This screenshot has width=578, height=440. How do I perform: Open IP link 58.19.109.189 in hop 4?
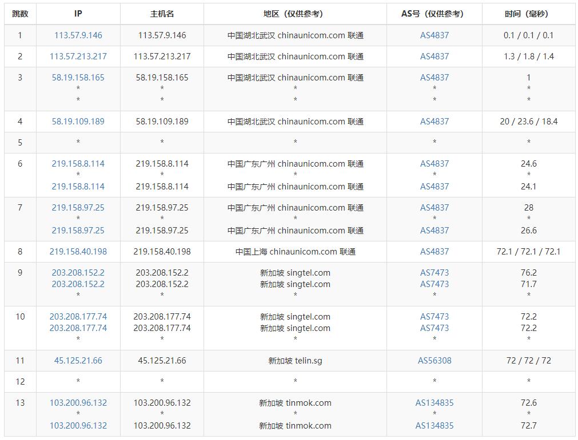pos(78,122)
